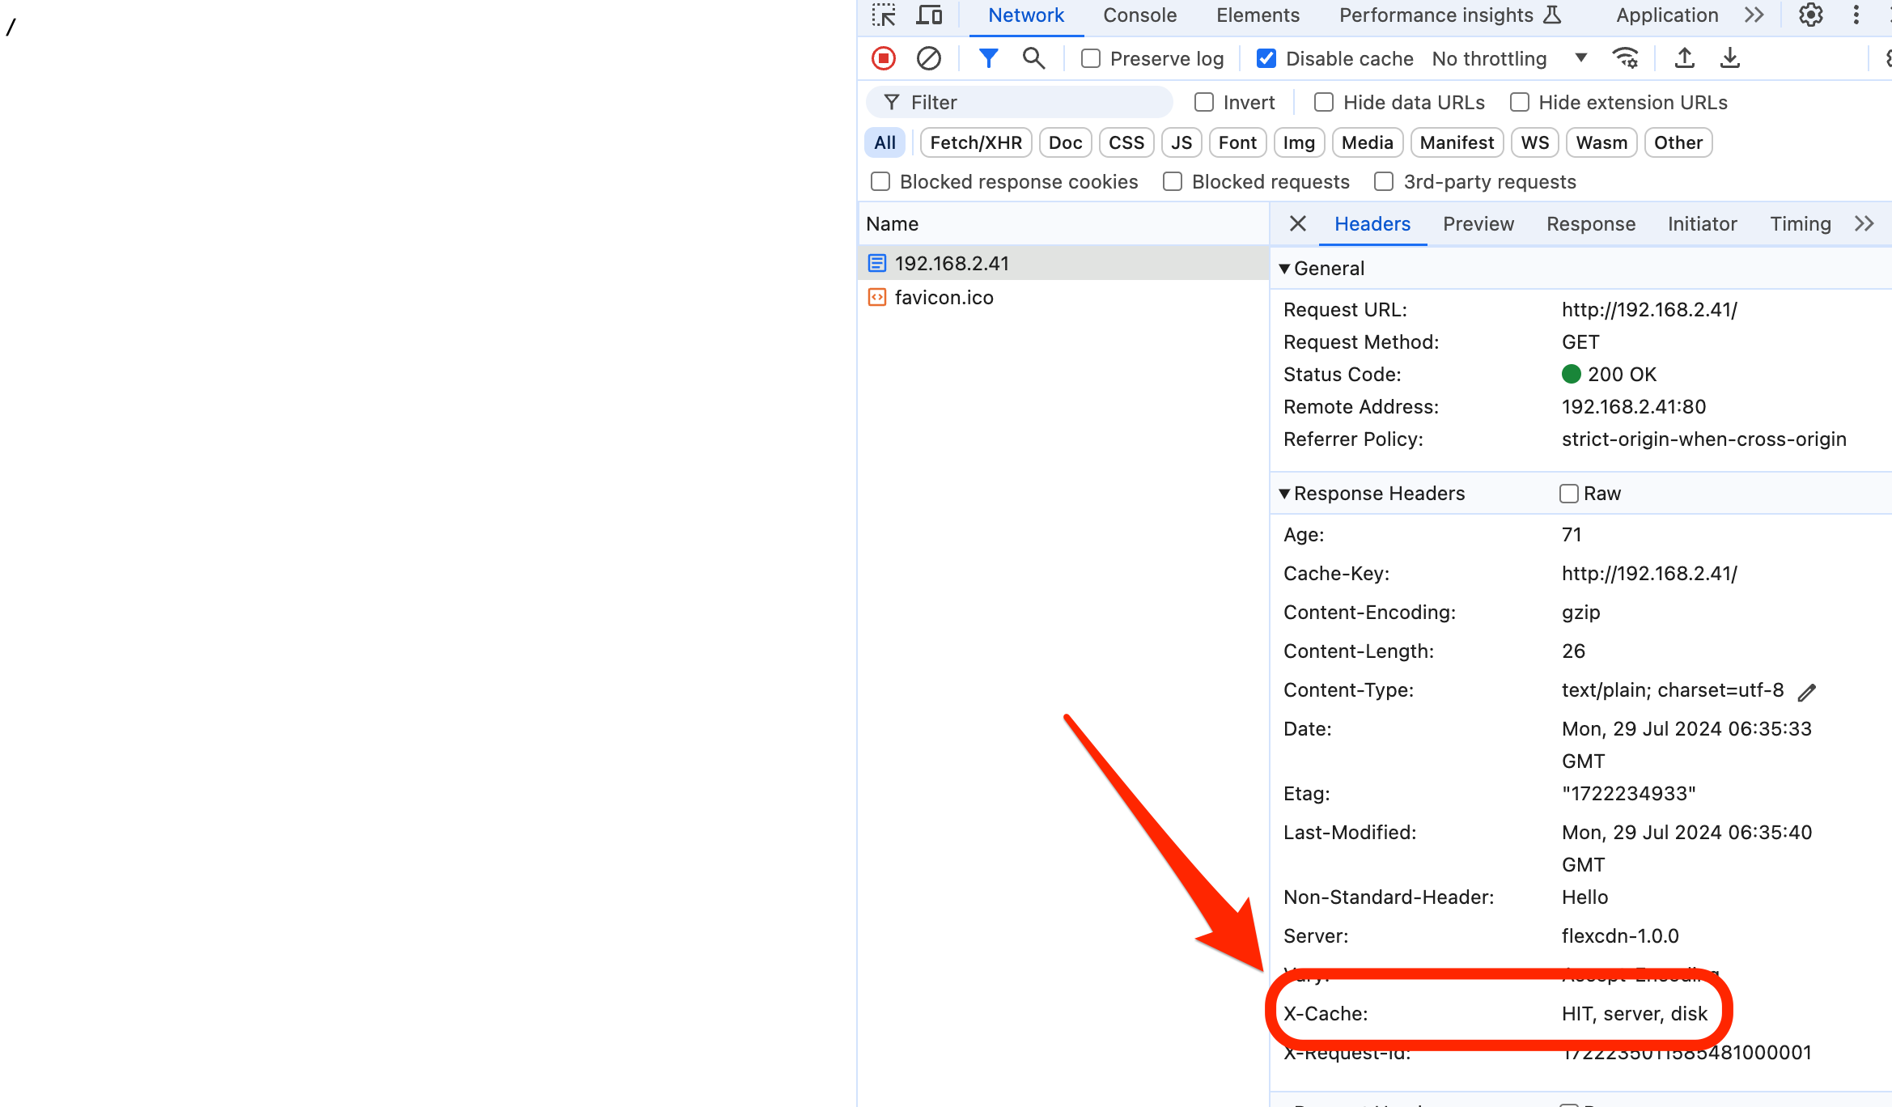The image size is (1892, 1107).
Task: Collapse the General section
Action: (x=1284, y=269)
